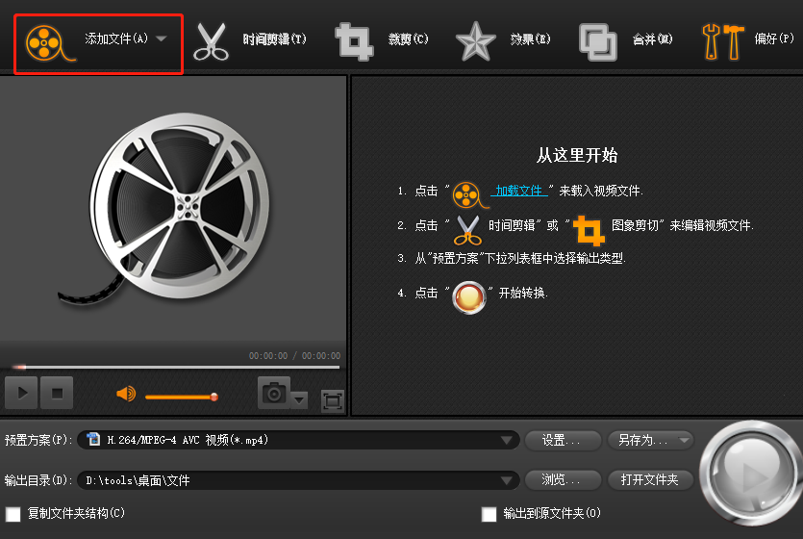Screen dimensions: 803x539
Task: Click the playback progress seek bar
Action: coord(176,367)
